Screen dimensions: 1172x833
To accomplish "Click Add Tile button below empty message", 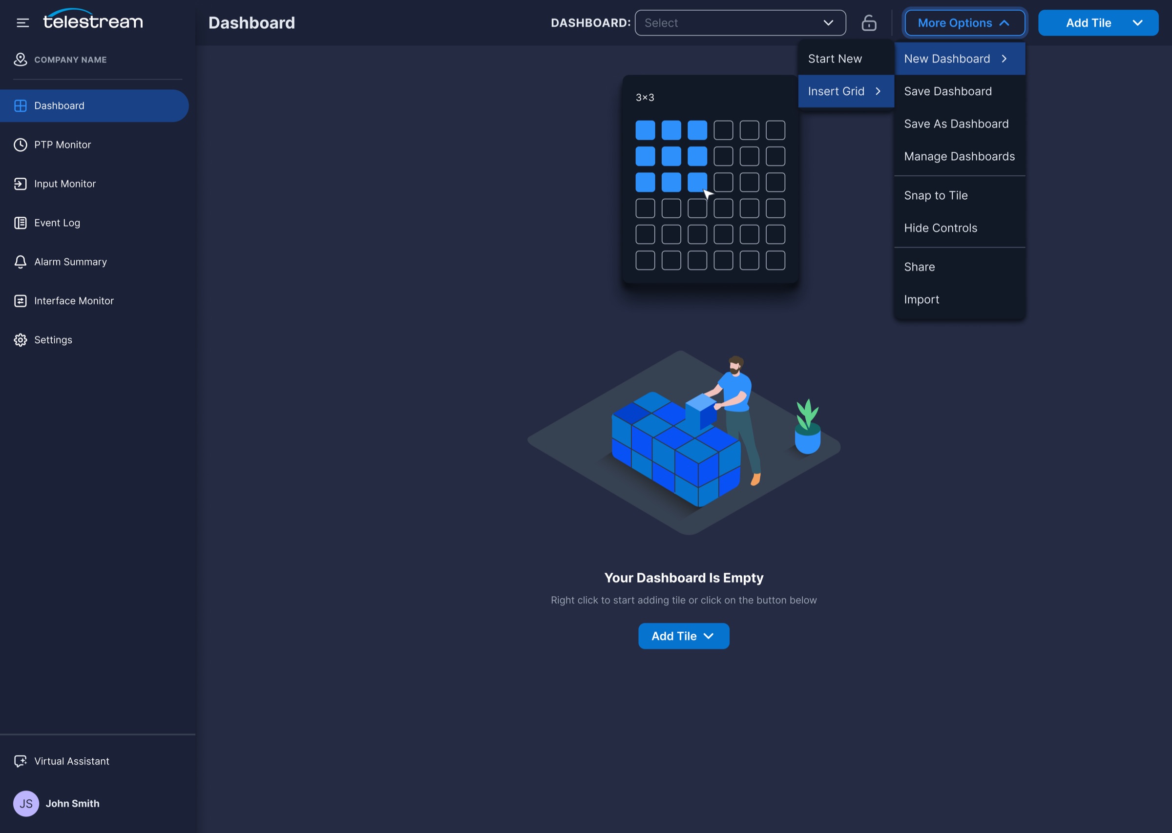I will (x=683, y=636).
